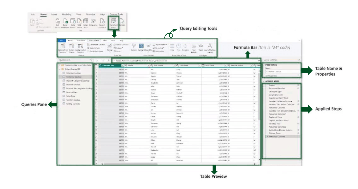Click the Get data icon
The width and height of the screenshot is (358, 189).
click(58, 21)
